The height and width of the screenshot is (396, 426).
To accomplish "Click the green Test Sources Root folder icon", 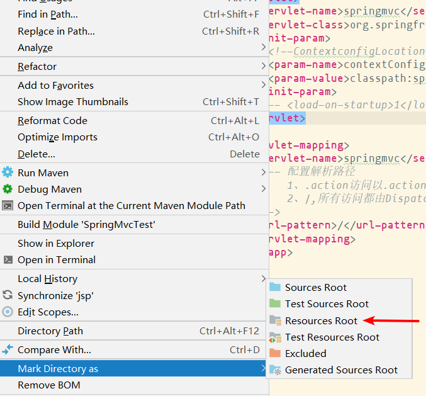I will pyautogui.click(x=275, y=303).
